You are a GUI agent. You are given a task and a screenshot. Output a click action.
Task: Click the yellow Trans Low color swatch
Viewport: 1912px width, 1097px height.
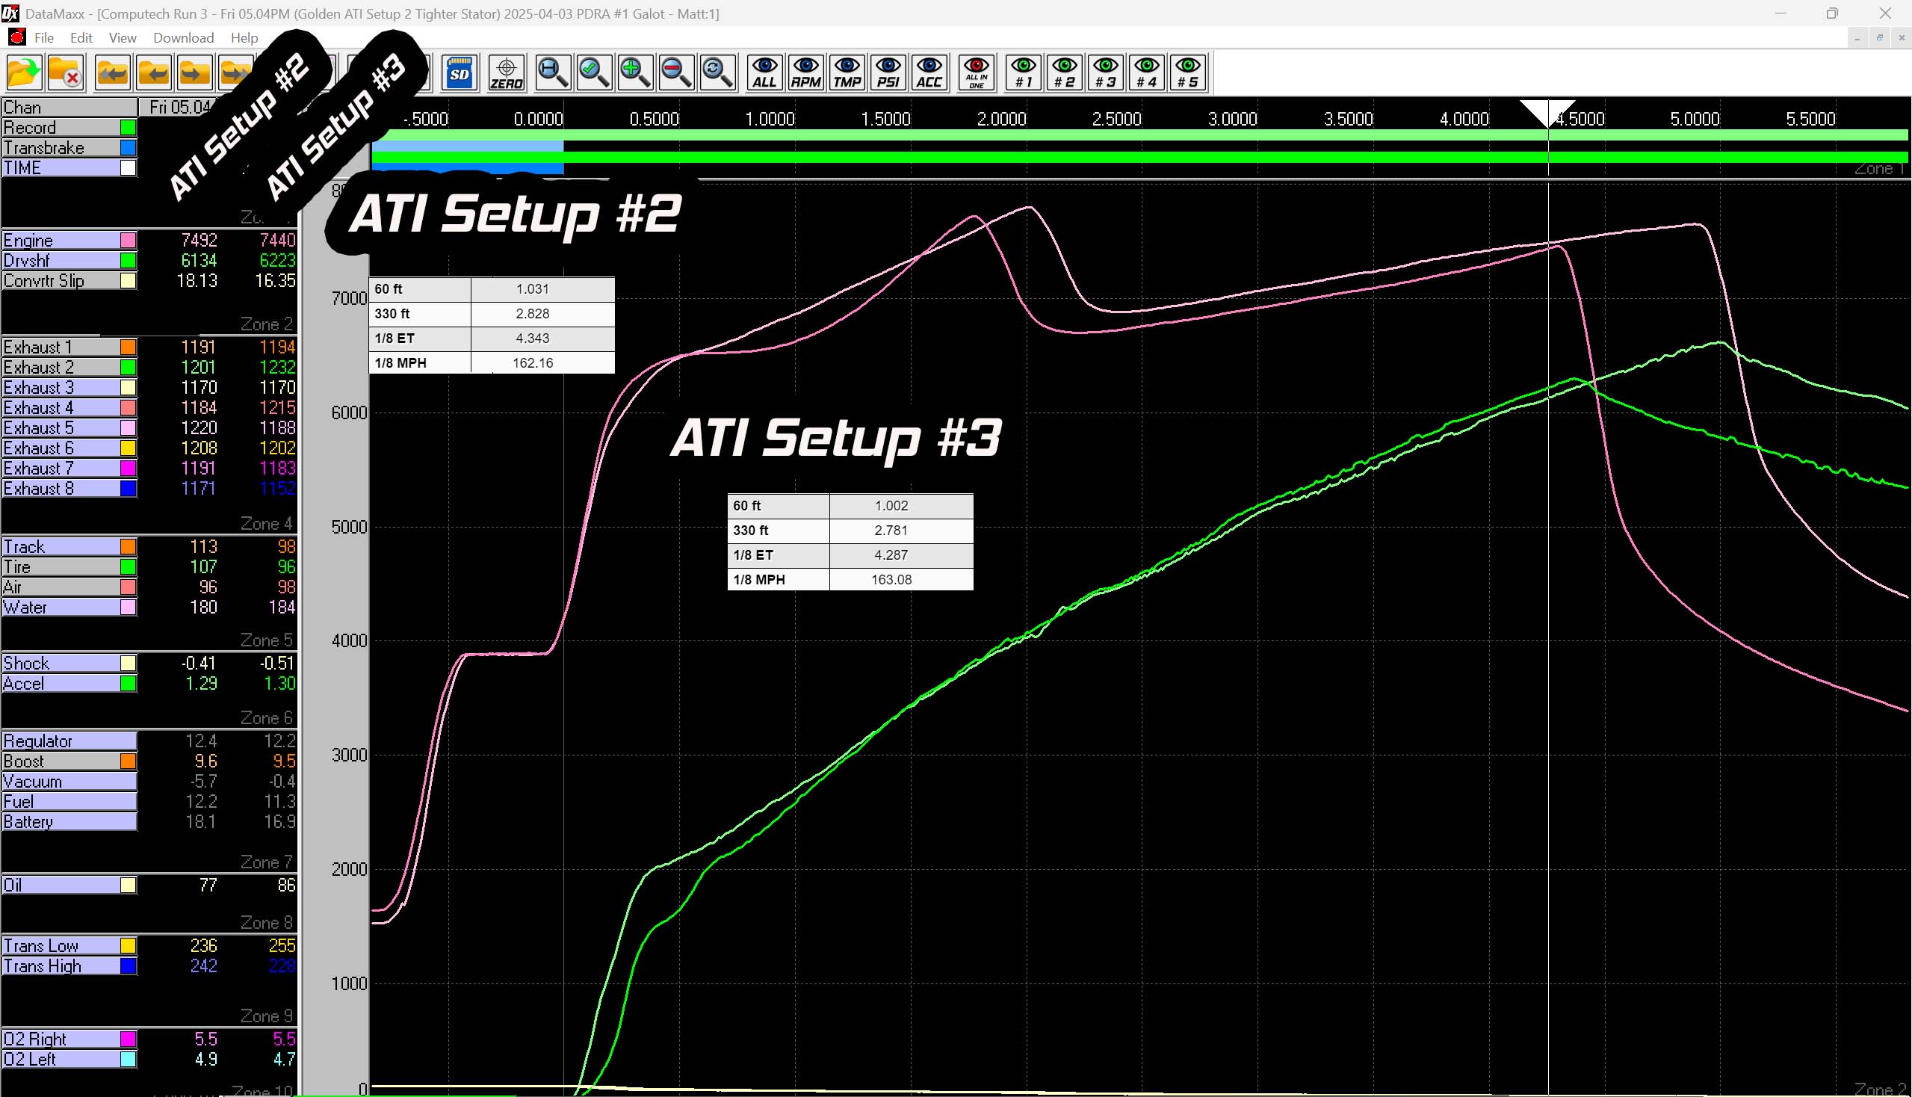point(129,945)
